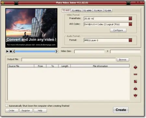Image resolution: width=146 pixels, height=118 pixels.
Task: Click the Configure button
Action: [x=118, y=30]
